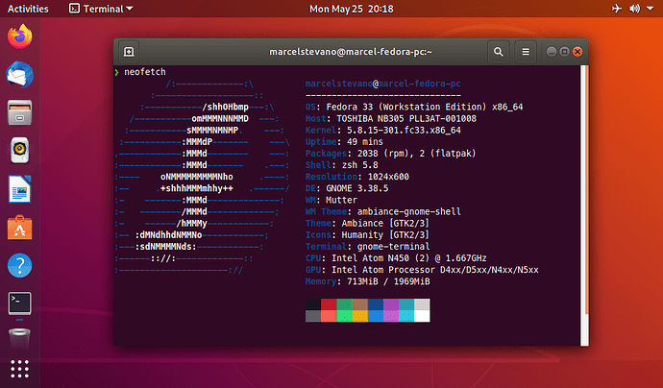Click the volume speaker icon in top bar
Viewport: 663px width, 388px height.
pyautogui.click(x=635, y=9)
